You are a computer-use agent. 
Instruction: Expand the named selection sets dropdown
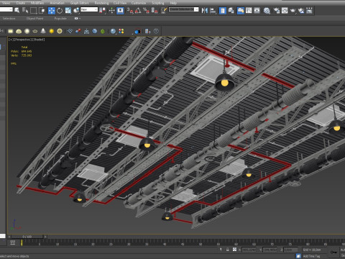pyautogui.click(x=184, y=9)
